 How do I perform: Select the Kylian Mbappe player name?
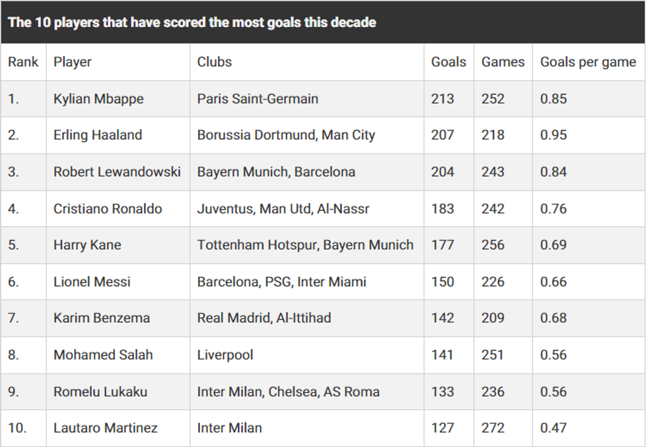[x=98, y=99]
